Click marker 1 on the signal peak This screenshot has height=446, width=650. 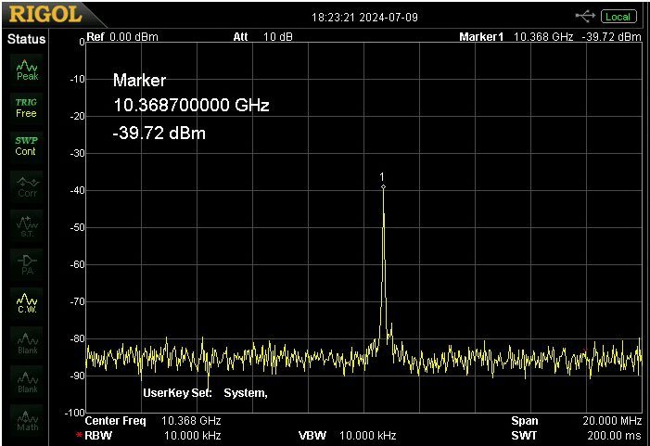coord(383,186)
